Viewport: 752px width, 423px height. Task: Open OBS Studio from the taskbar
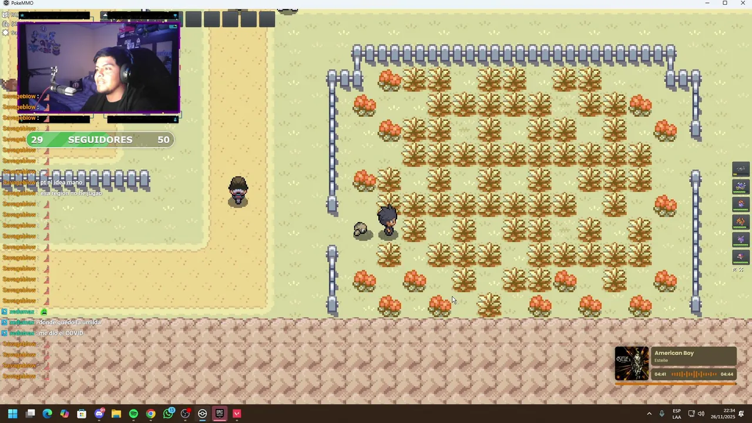(x=186, y=414)
